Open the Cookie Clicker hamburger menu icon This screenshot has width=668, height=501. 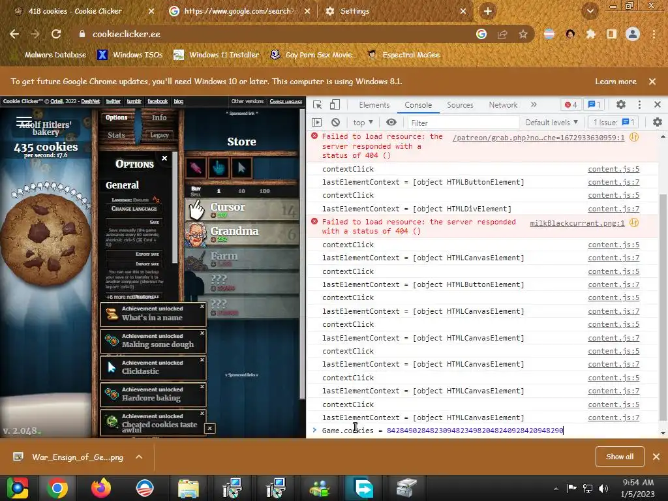point(24,122)
